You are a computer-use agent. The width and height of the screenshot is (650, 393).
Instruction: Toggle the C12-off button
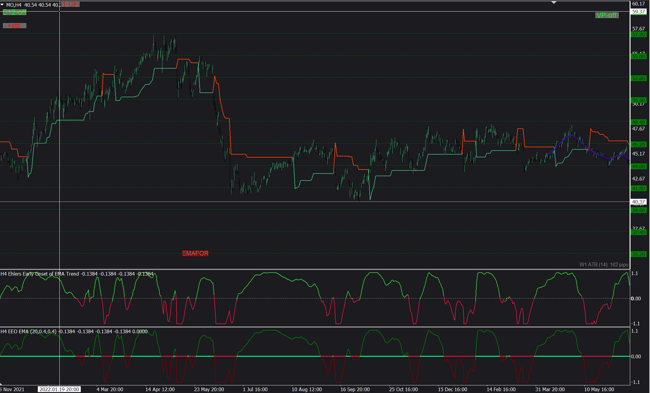[x=14, y=12]
